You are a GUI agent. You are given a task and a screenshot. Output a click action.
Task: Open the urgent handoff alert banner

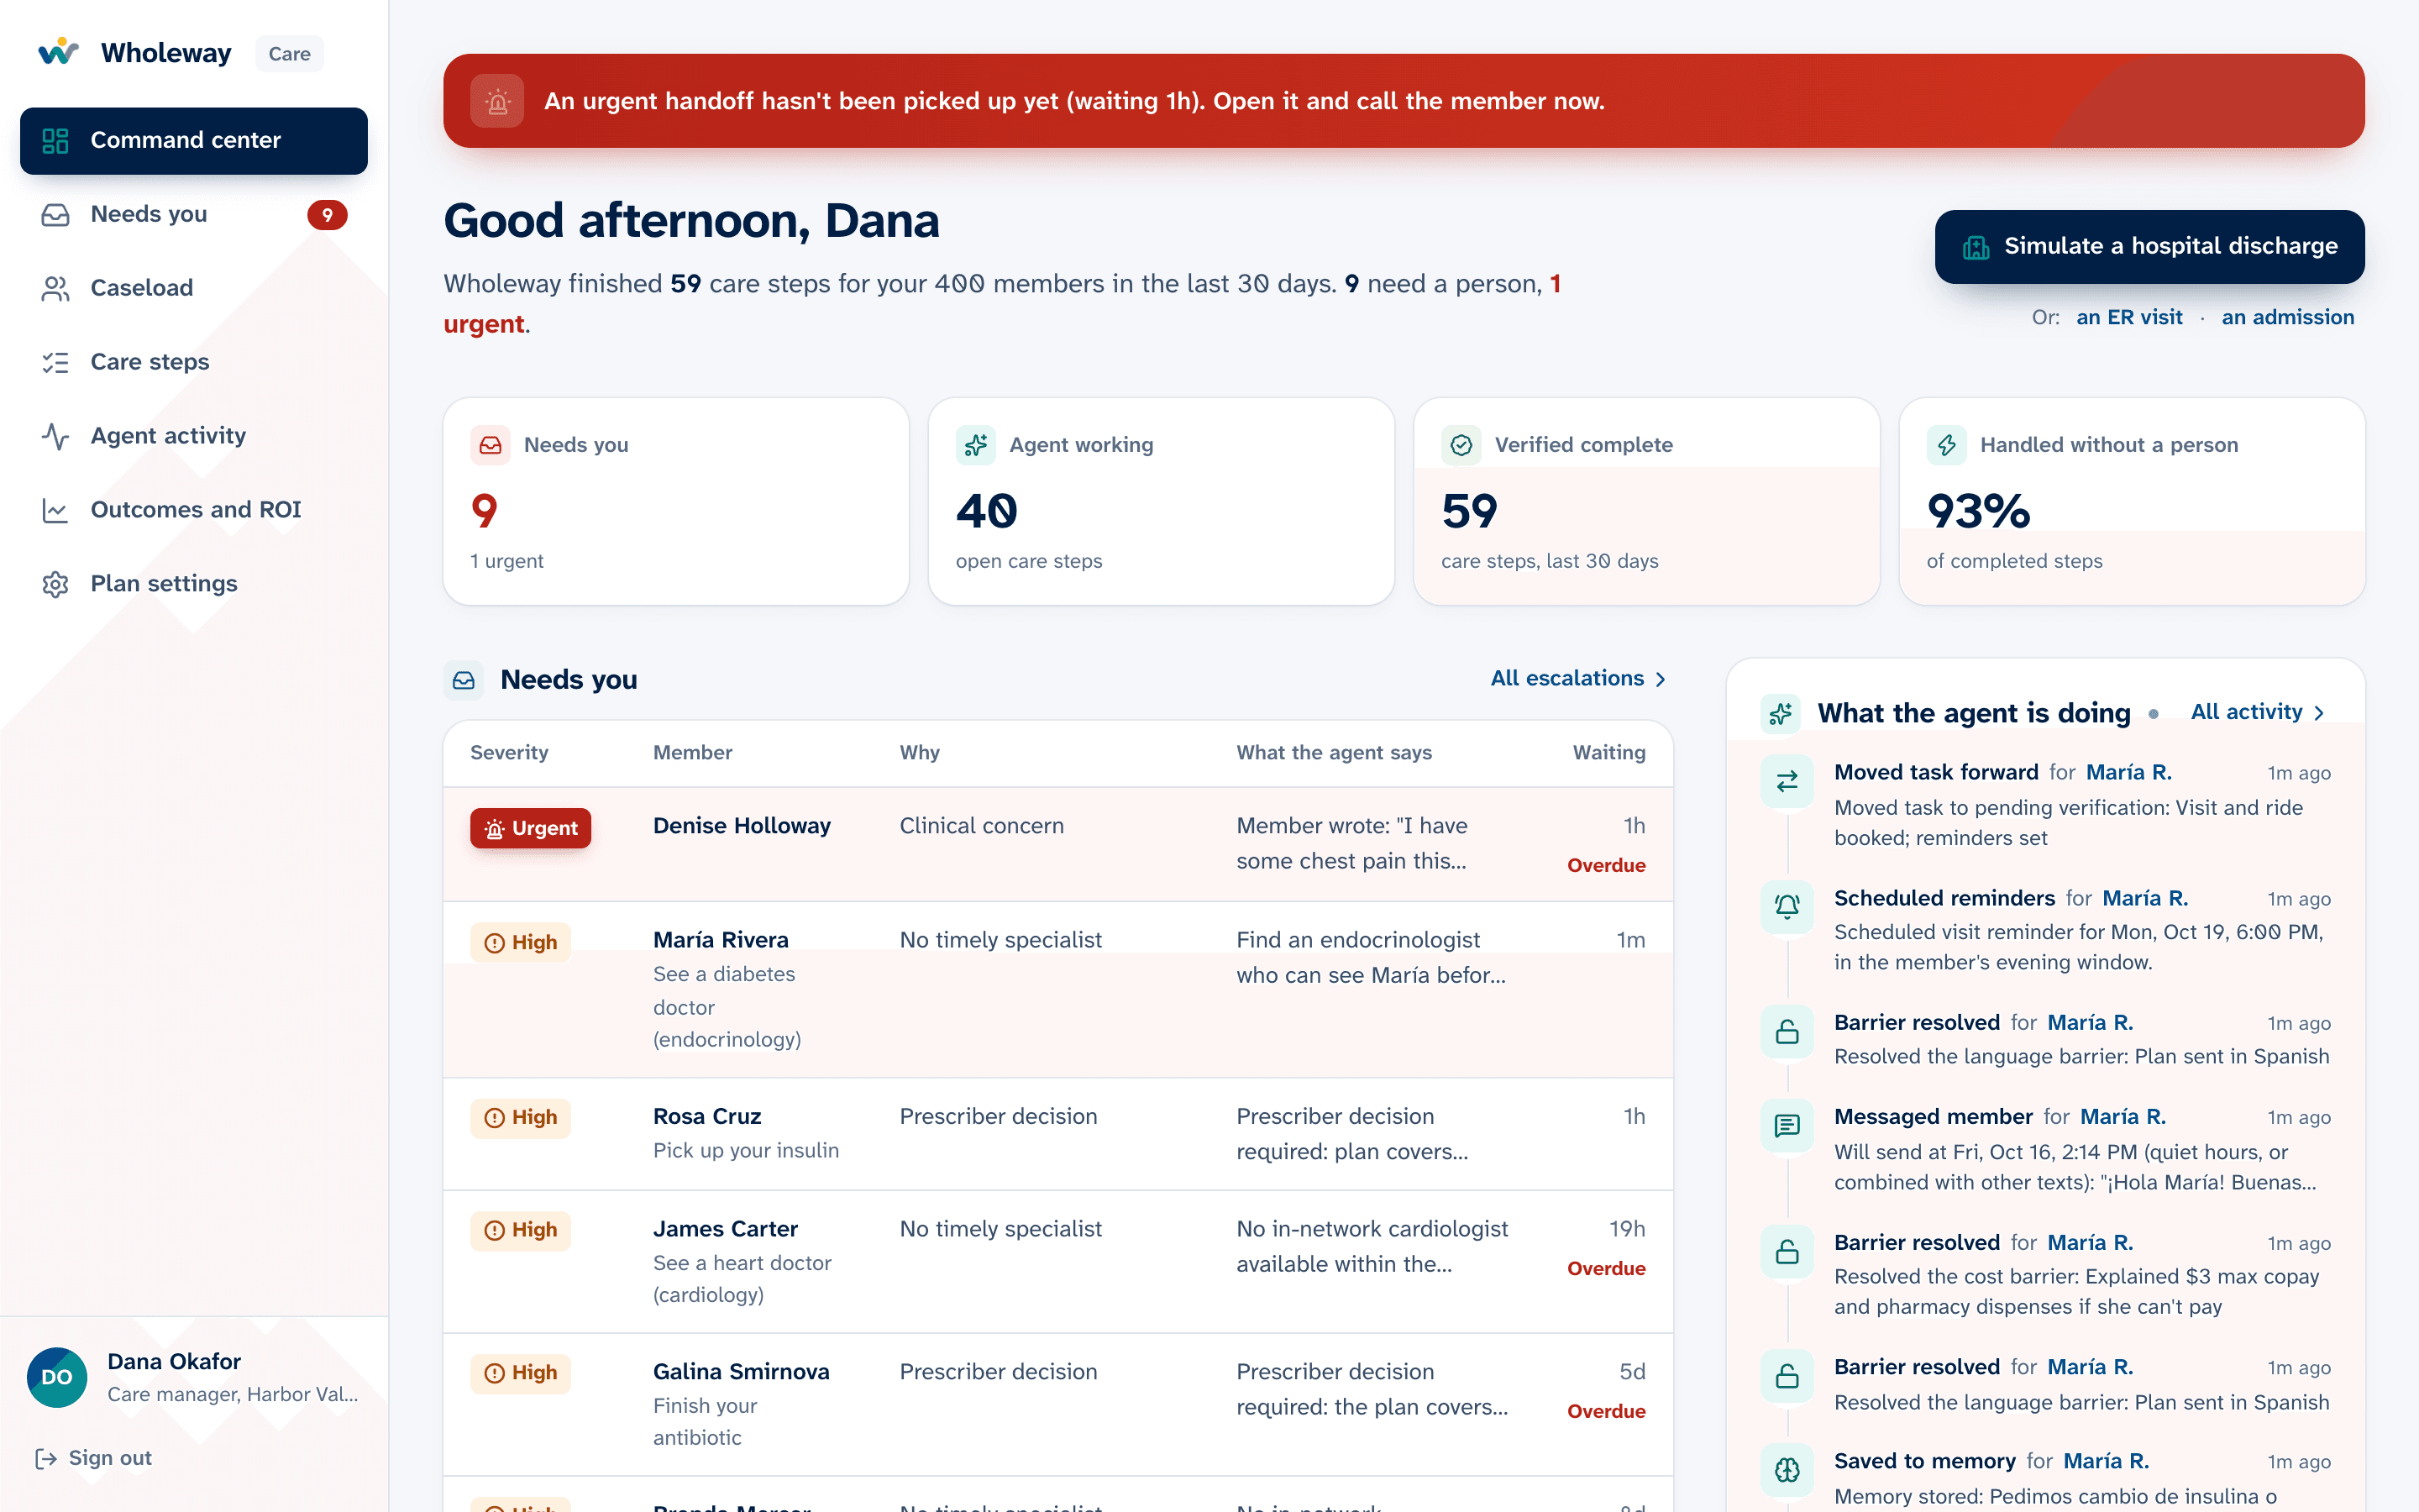point(1404,101)
